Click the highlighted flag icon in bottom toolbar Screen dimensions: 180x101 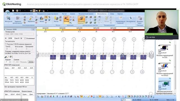(81, 97)
